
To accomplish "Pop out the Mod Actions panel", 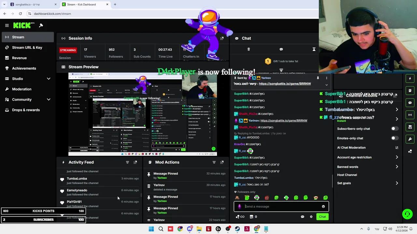I will 222,162.
